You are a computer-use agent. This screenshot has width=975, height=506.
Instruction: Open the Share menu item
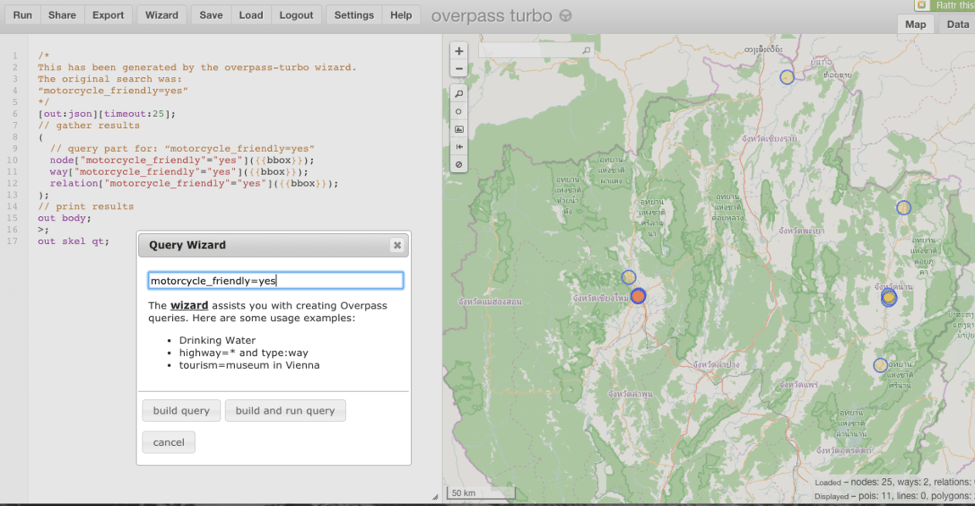tap(62, 15)
